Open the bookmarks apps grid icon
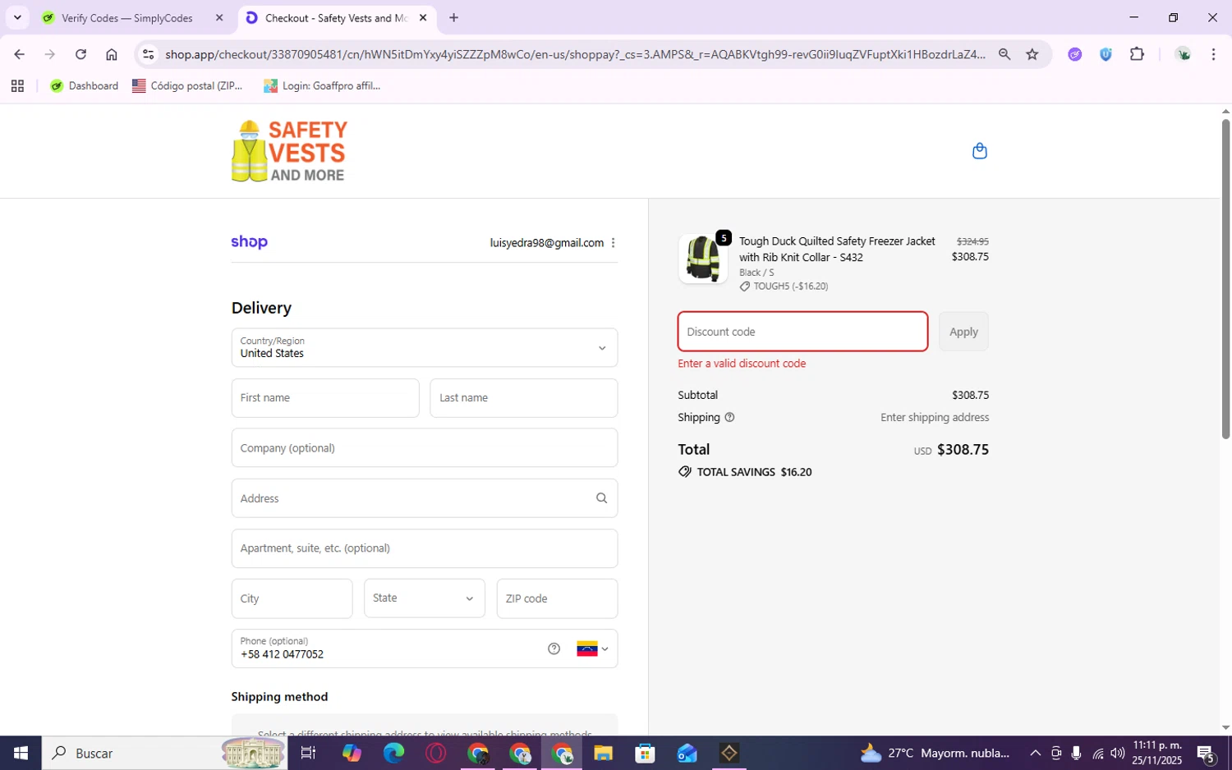 pos(17,85)
